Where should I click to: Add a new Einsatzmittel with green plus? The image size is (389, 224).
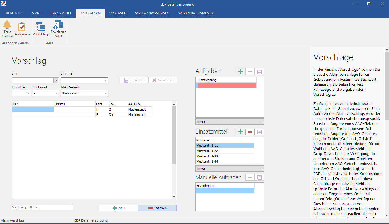pos(241,132)
